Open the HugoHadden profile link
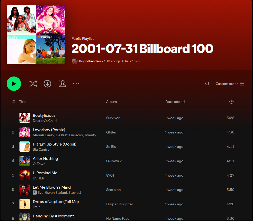 [x=90, y=61]
